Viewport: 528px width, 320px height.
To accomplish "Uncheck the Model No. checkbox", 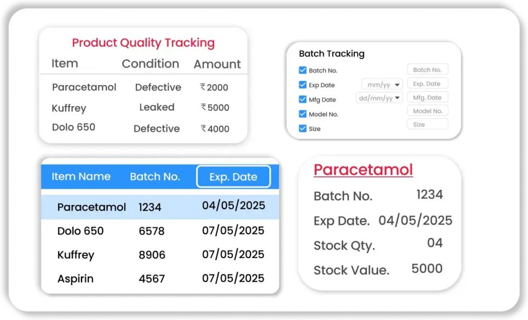I will 303,114.
